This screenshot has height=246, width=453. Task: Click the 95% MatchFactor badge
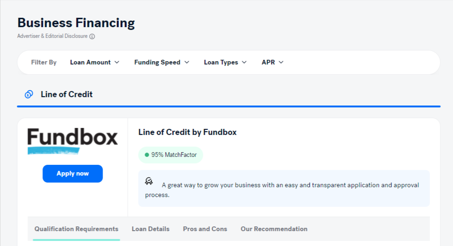[x=171, y=155]
